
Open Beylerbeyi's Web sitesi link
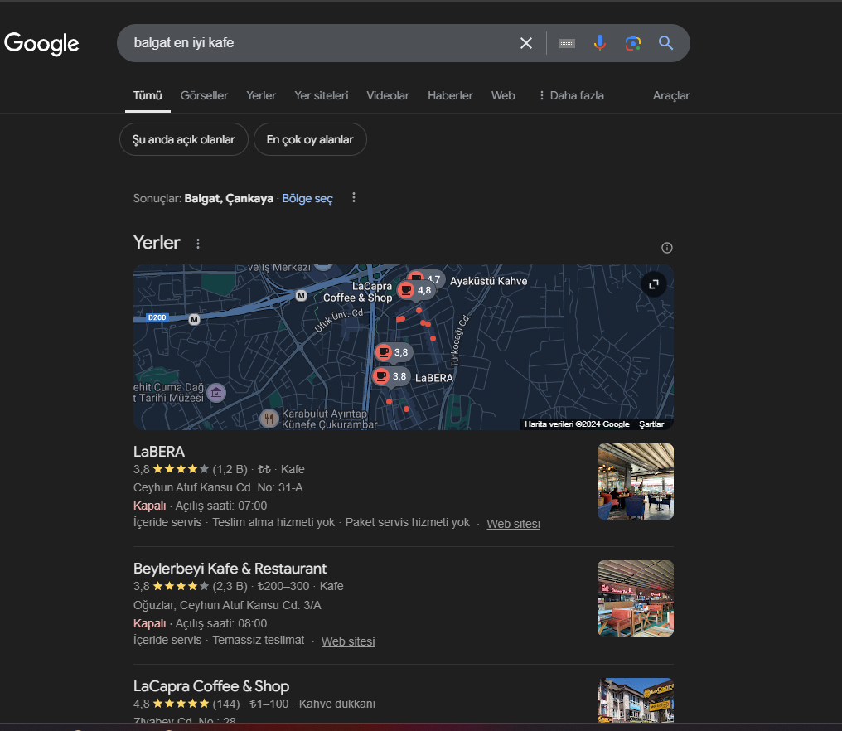coord(348,641)
